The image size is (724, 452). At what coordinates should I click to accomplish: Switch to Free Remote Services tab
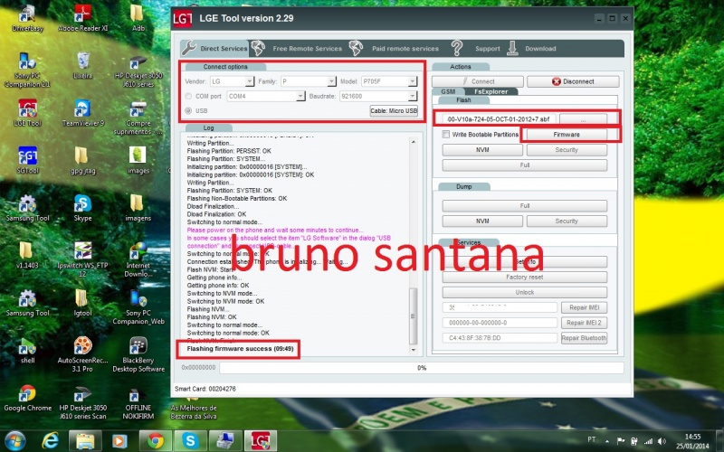pos(297,48)
